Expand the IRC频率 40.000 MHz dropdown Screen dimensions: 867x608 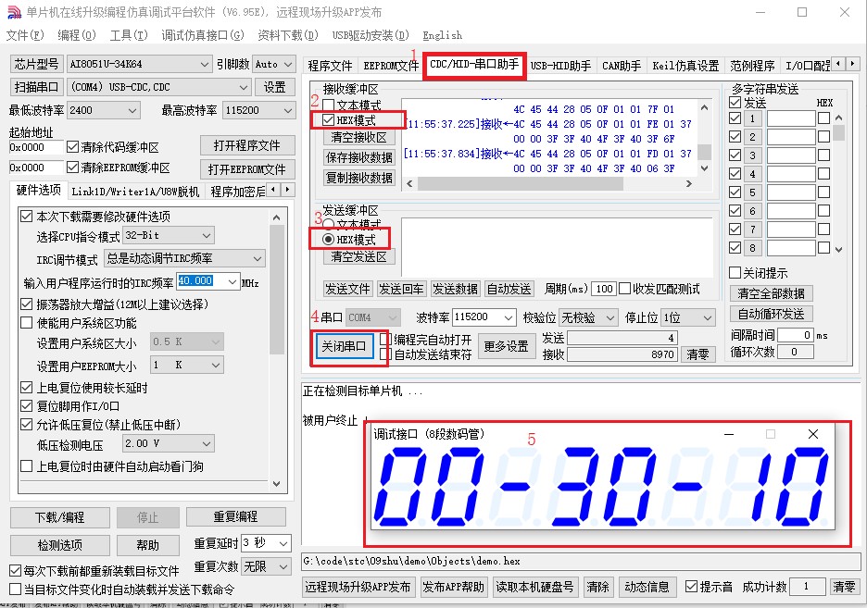pyautogui.click(x=232, y=281)
